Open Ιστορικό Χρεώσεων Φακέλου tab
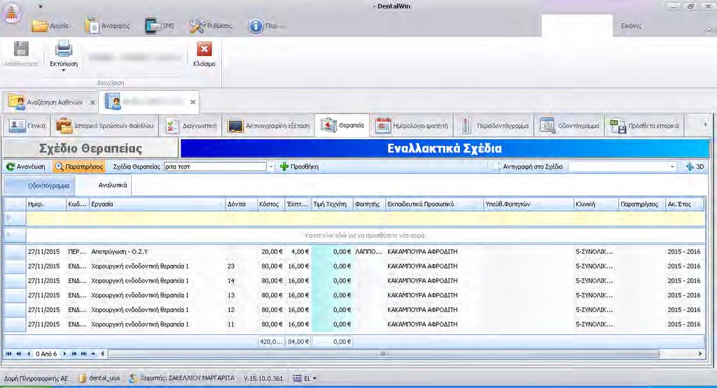 (105, 126)
